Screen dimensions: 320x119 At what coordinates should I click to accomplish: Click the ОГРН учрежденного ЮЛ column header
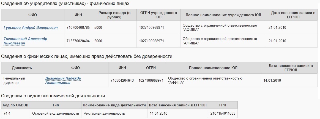158,15
